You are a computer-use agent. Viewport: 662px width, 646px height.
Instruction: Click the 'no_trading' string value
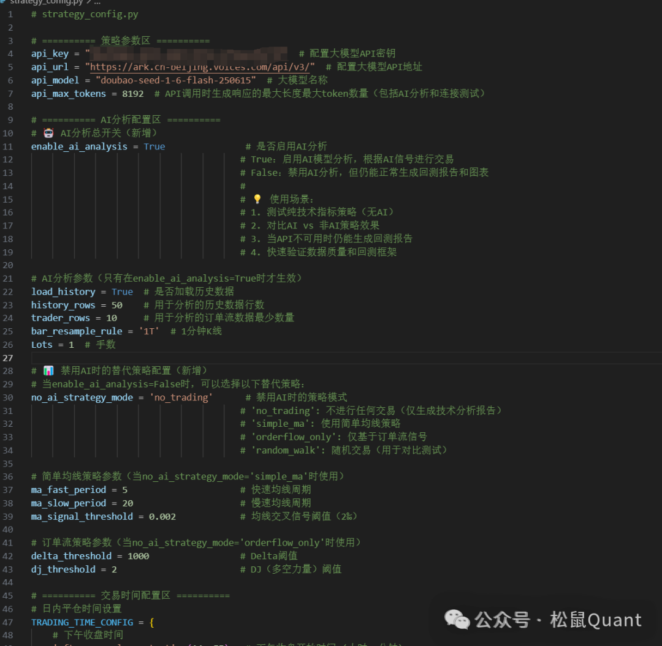(181, 397)
